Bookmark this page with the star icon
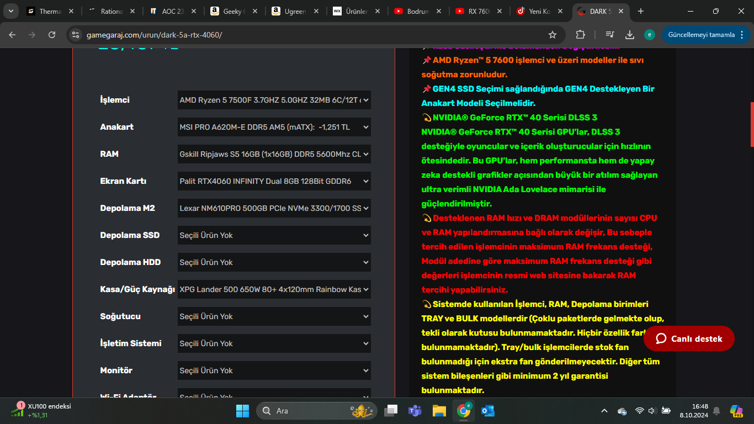Viewport: 754px width, 424px height. (x=553, y=35)
